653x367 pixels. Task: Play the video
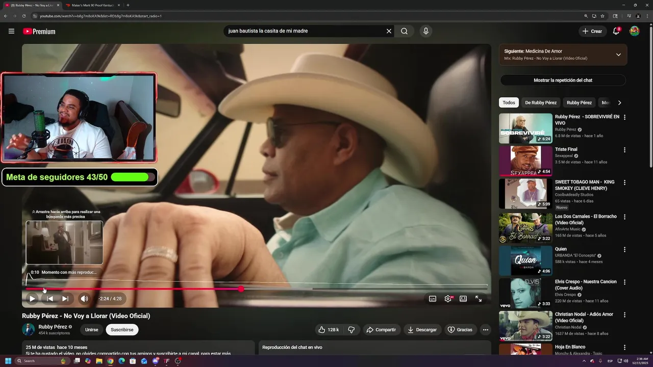[x=32, y=299]
